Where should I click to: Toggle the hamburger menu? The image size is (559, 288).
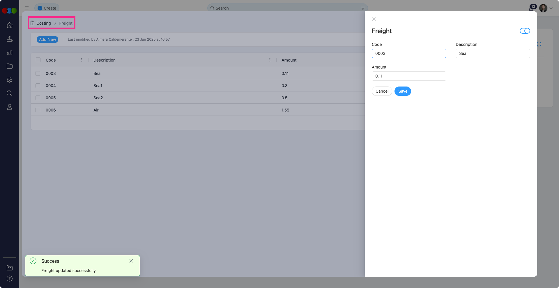click(27, 8)
